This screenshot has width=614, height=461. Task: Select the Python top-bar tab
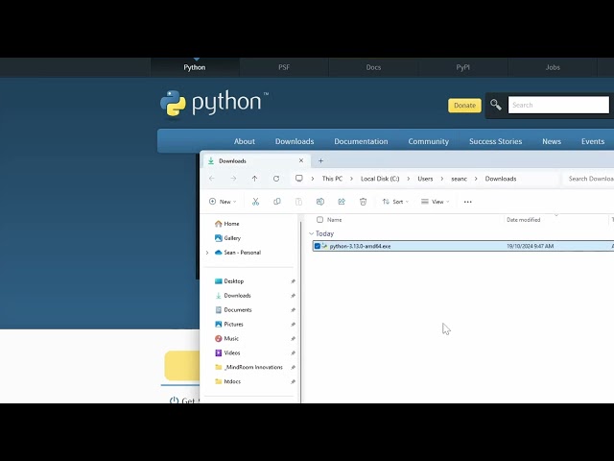click(195, 67)
